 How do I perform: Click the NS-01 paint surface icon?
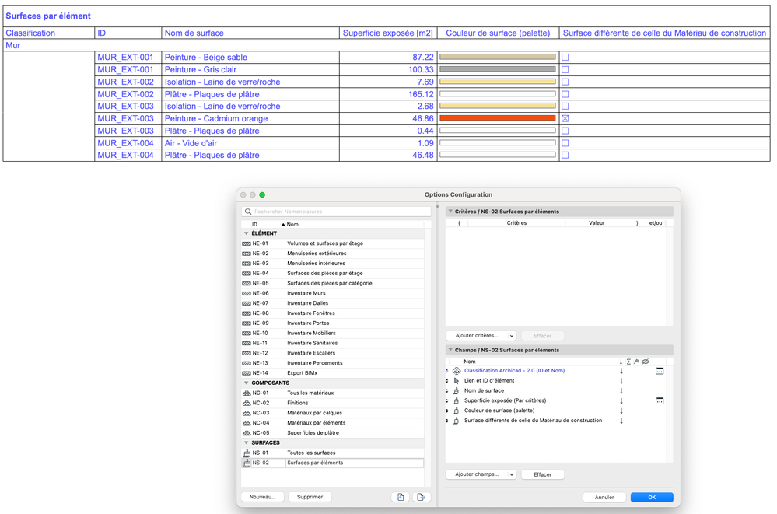coord(247,453)
